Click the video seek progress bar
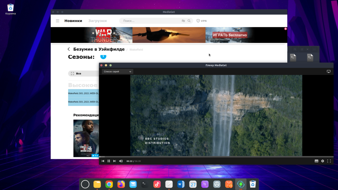The width and height of the screenshot is (338, 190). tap(216, 157)
